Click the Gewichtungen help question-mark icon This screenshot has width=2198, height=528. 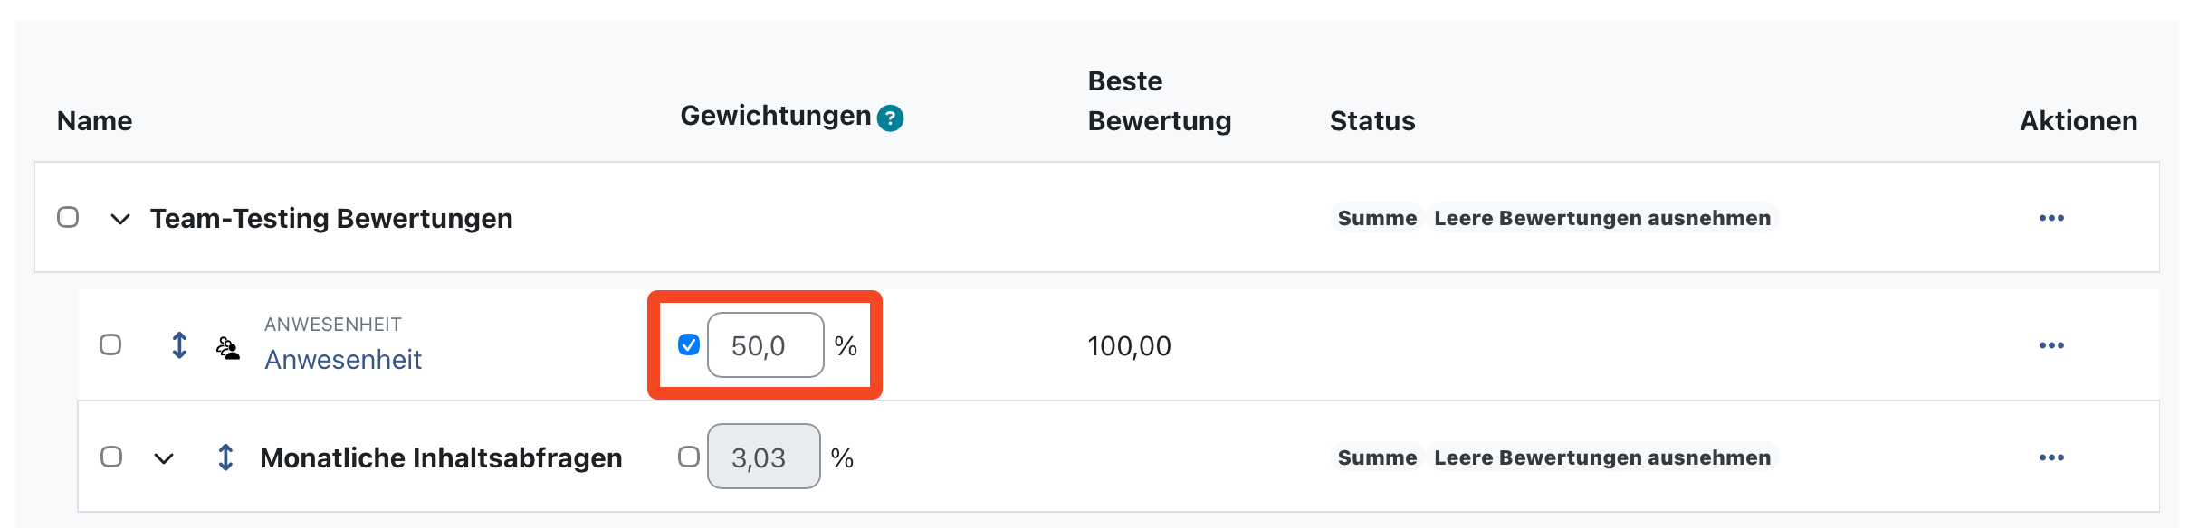point(890,118)
